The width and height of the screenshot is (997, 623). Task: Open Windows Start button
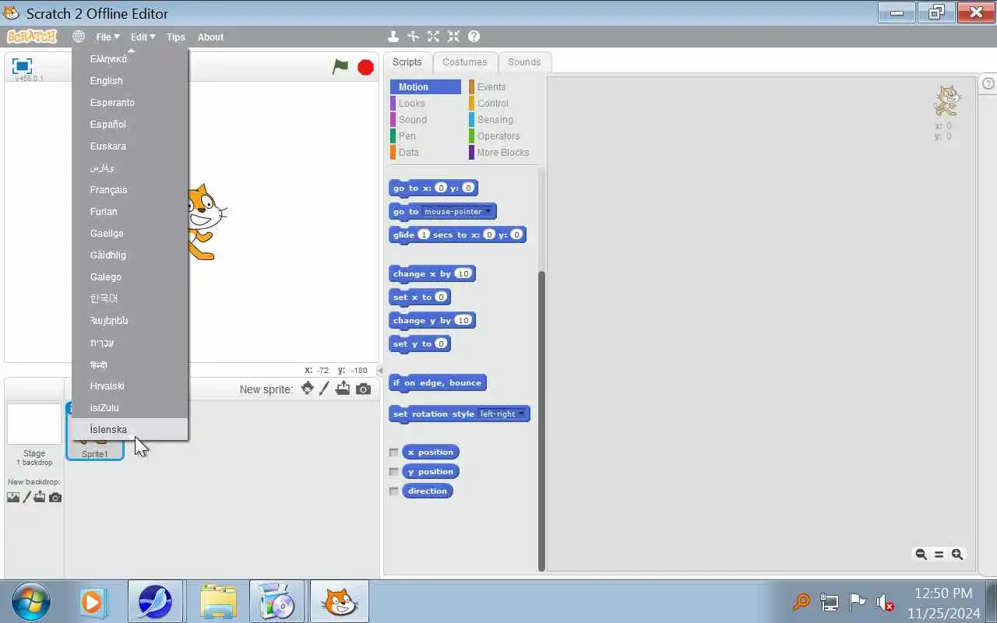(x=31, y=602)
